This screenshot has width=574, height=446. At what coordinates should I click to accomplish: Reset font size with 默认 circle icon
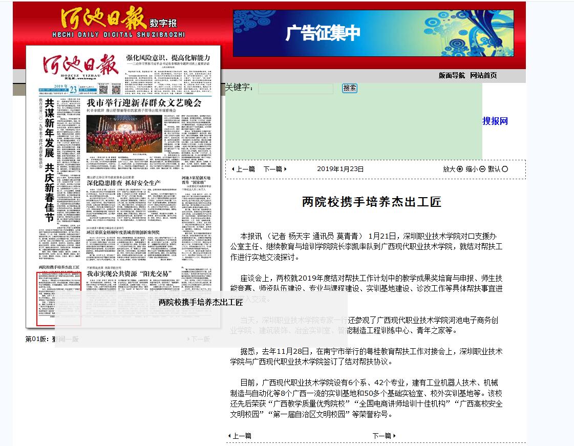click(x=505, y=169)
